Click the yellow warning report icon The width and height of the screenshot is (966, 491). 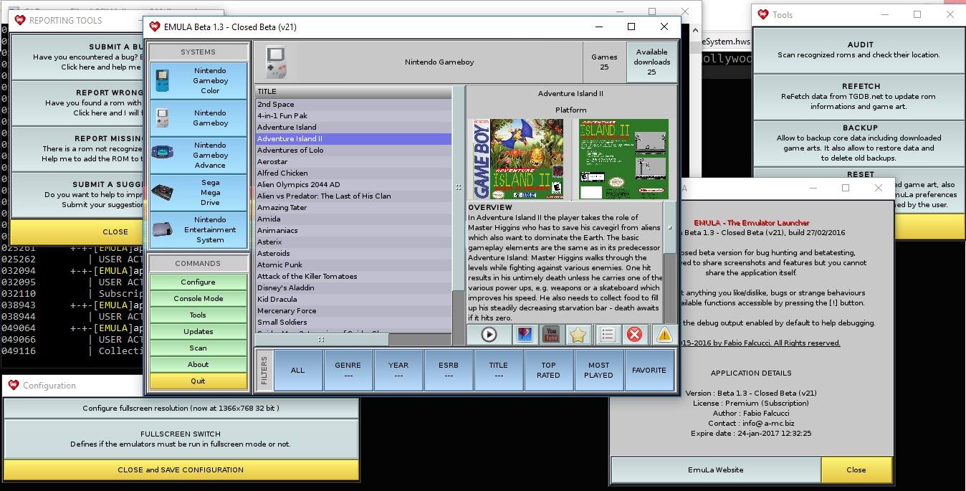coord(664,334)
